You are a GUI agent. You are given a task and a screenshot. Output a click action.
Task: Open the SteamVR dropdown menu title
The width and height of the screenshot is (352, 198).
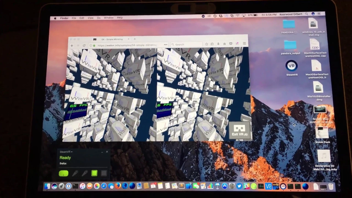66,152
